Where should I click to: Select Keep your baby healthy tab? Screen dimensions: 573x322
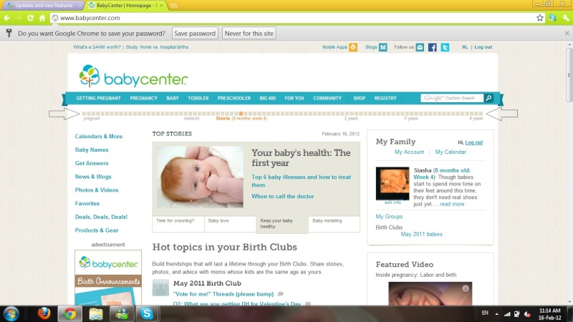(x=282, y=224)
